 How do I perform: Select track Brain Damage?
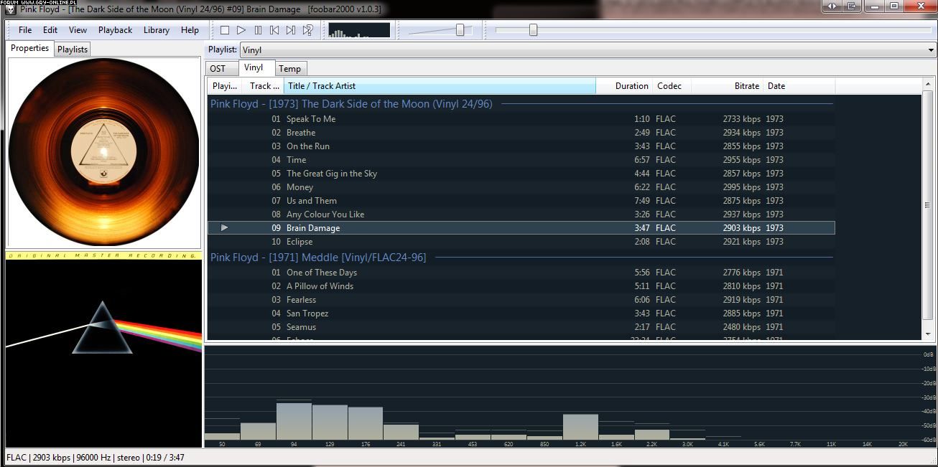click(x=521, y=228)
